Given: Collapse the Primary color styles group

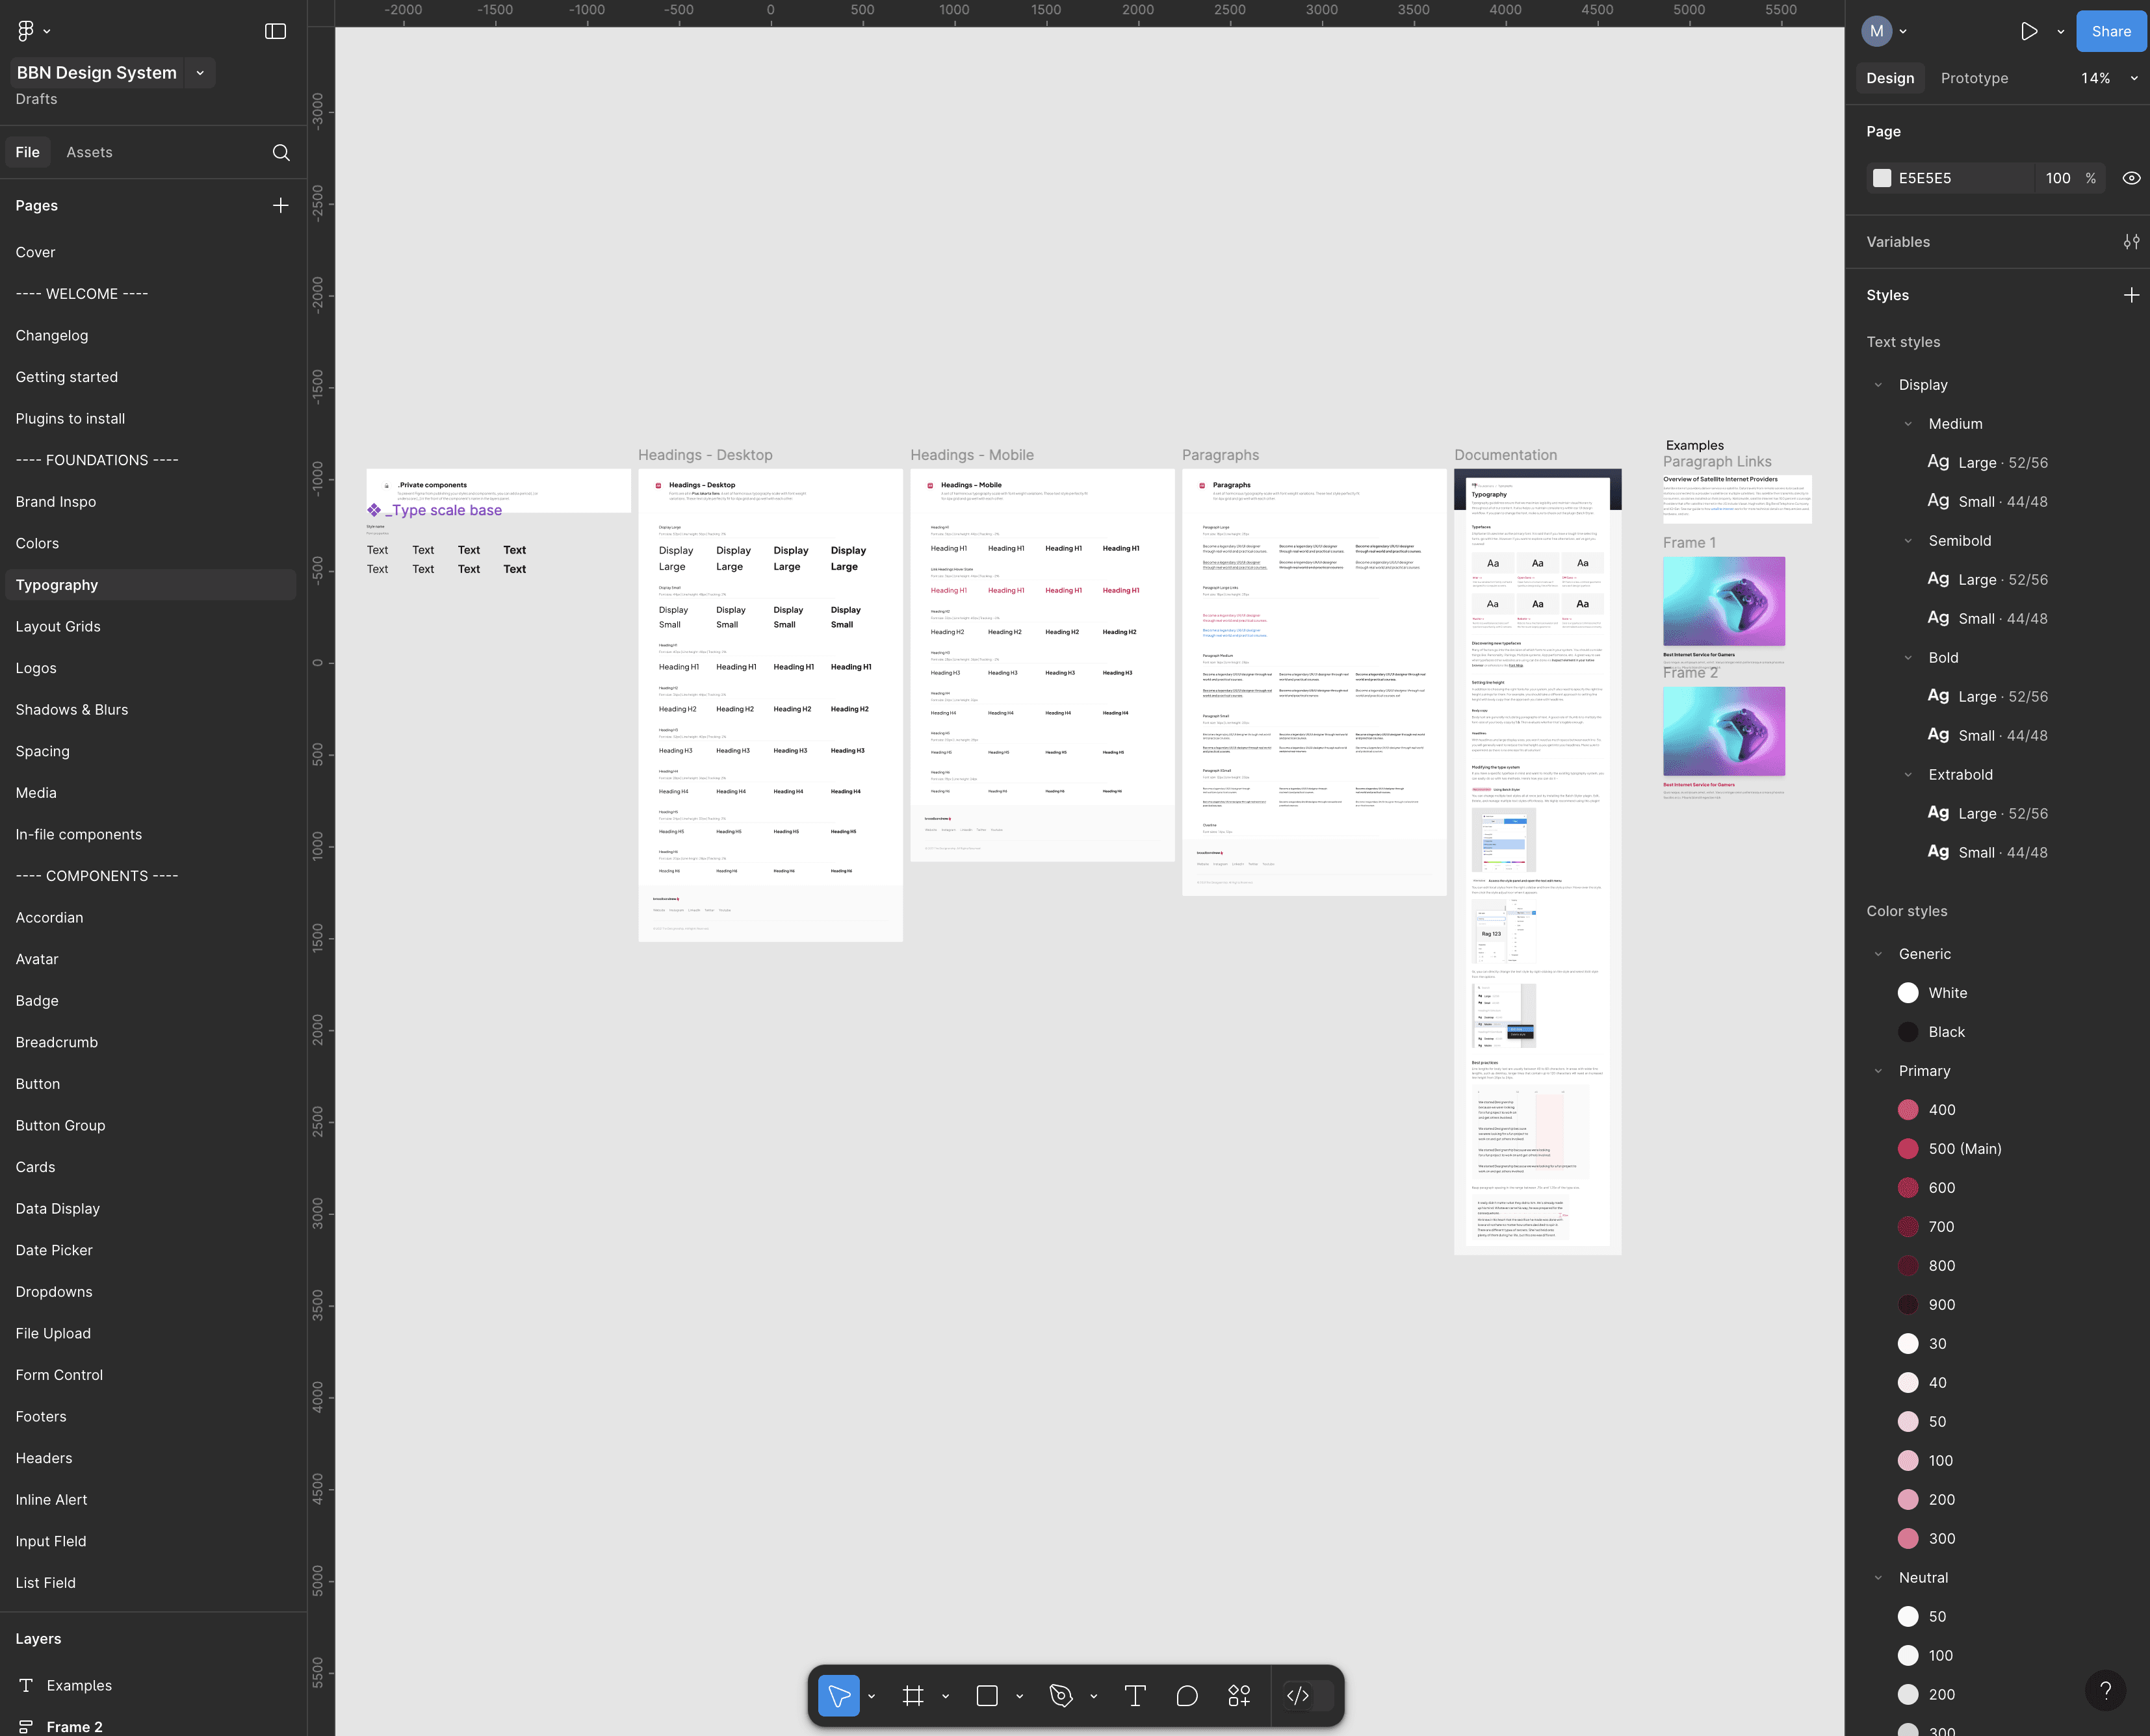Looking at the screenshot, I should (x=1878, y=1071).
